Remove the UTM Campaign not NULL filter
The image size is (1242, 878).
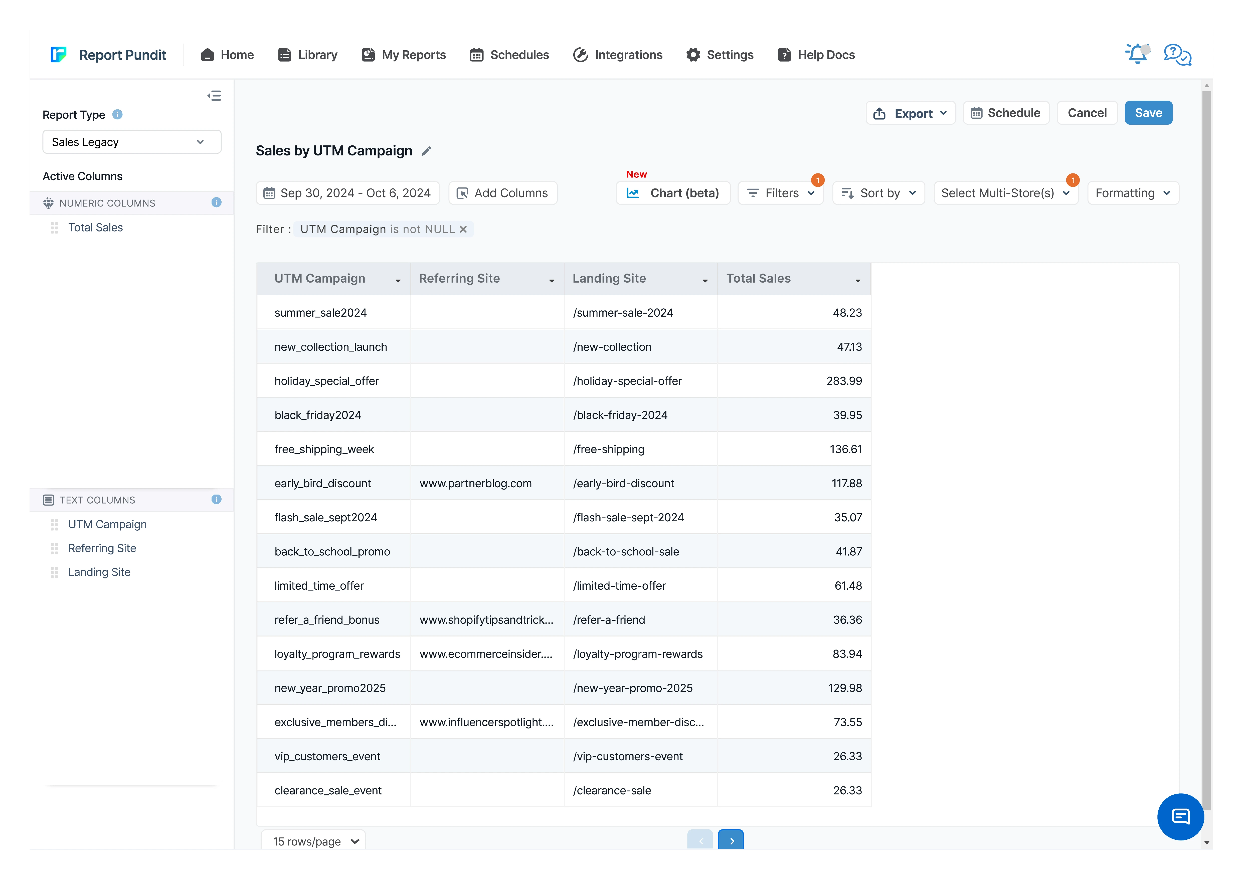(463, 229)
